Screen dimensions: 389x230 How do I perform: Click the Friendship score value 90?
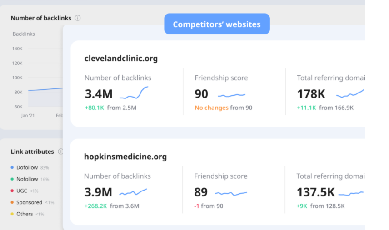(201, 94)
